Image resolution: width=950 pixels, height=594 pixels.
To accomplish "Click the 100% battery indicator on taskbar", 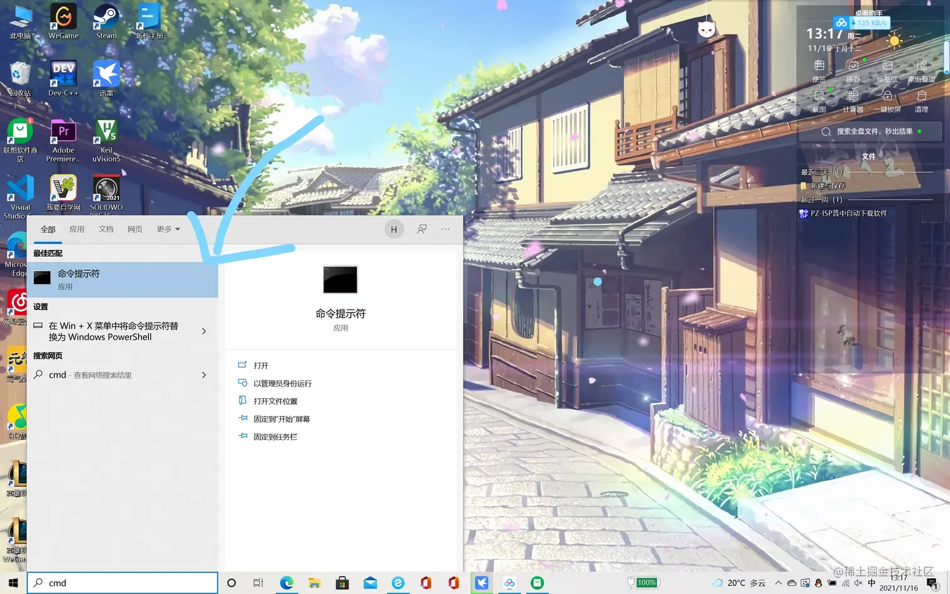I will tap(643, 583).
